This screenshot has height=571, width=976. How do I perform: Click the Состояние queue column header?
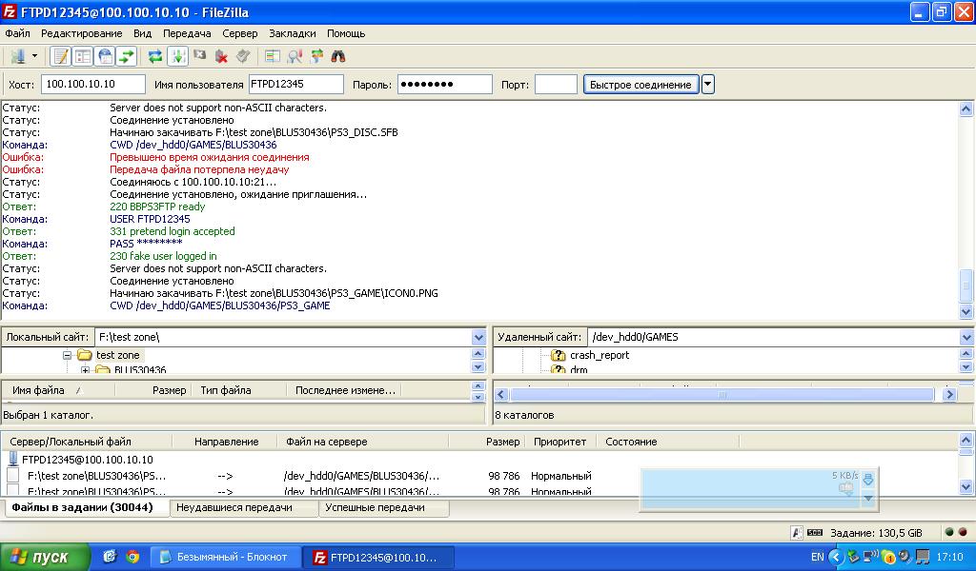click(x=668, y=442)
